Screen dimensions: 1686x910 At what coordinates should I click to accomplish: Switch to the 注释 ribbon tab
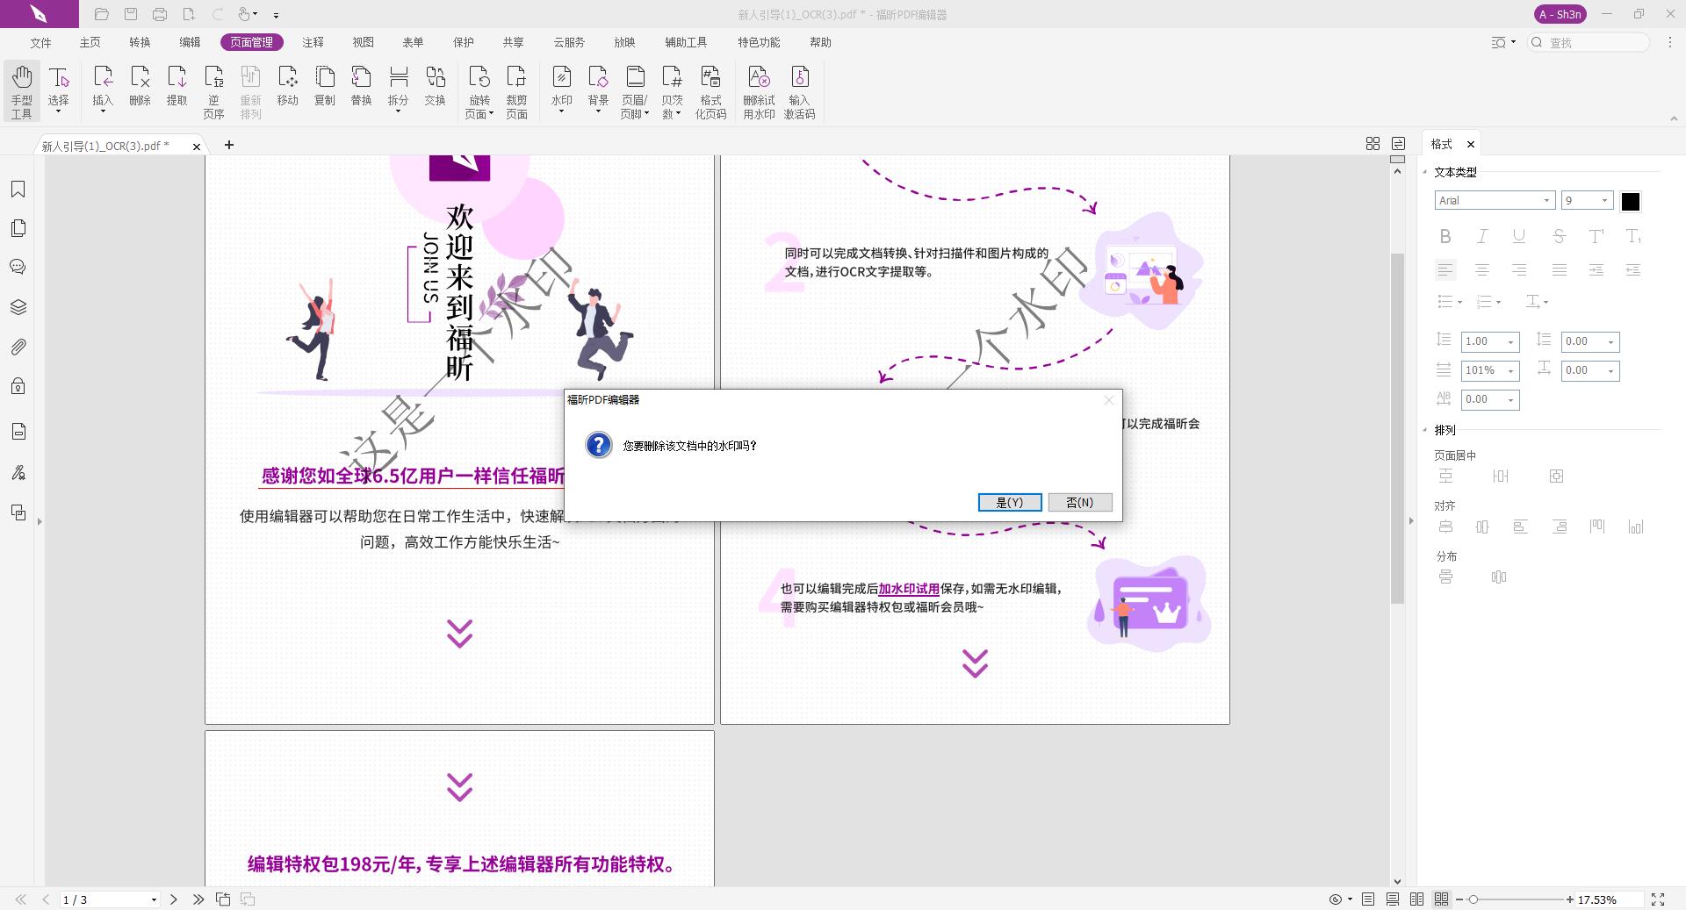point(313,41)
